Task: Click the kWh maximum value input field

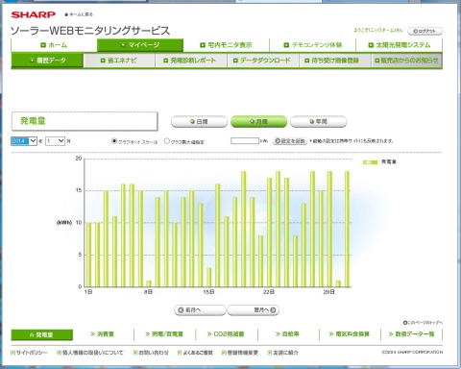Action: click(245, 141)
